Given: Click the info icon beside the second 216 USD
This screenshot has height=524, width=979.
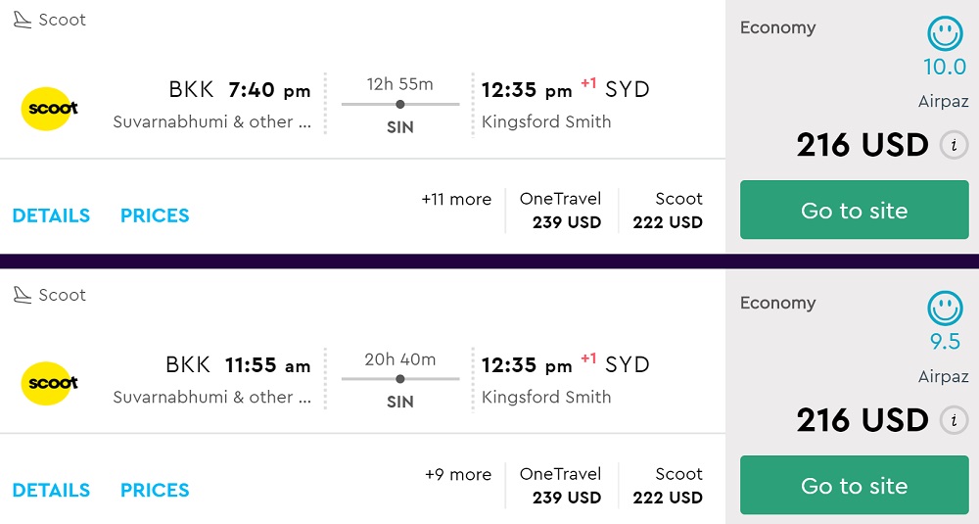Looking at the screenshot, I should click(x=954, y=421).
